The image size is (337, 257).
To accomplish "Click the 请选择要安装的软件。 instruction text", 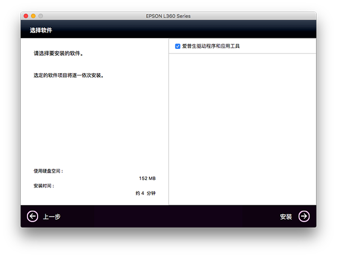I will coord(58,53).
